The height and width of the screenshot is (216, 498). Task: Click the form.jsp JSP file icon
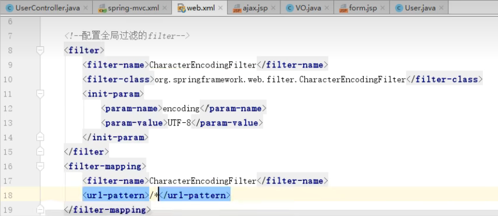(344, 8)
